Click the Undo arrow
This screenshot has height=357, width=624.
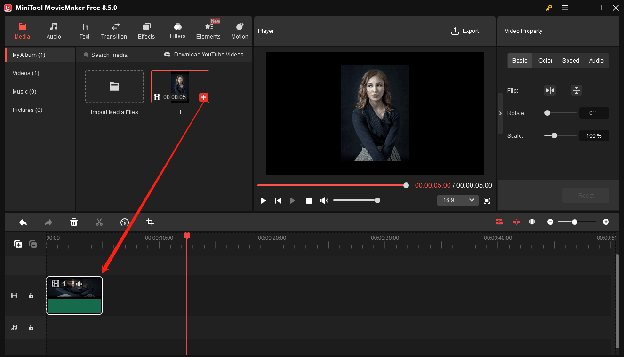(23, 222)
